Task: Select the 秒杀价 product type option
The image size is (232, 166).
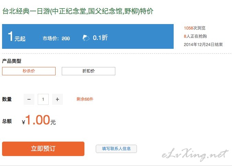Action: click(29, 71)
